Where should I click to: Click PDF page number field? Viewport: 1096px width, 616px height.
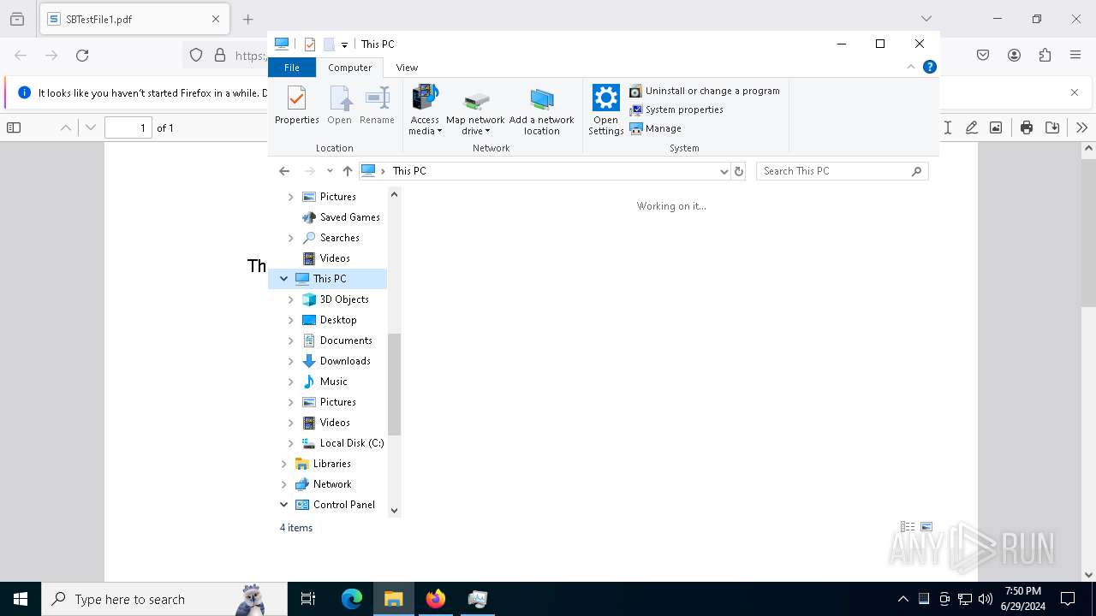pyautogui.click(x=128, y=127)
